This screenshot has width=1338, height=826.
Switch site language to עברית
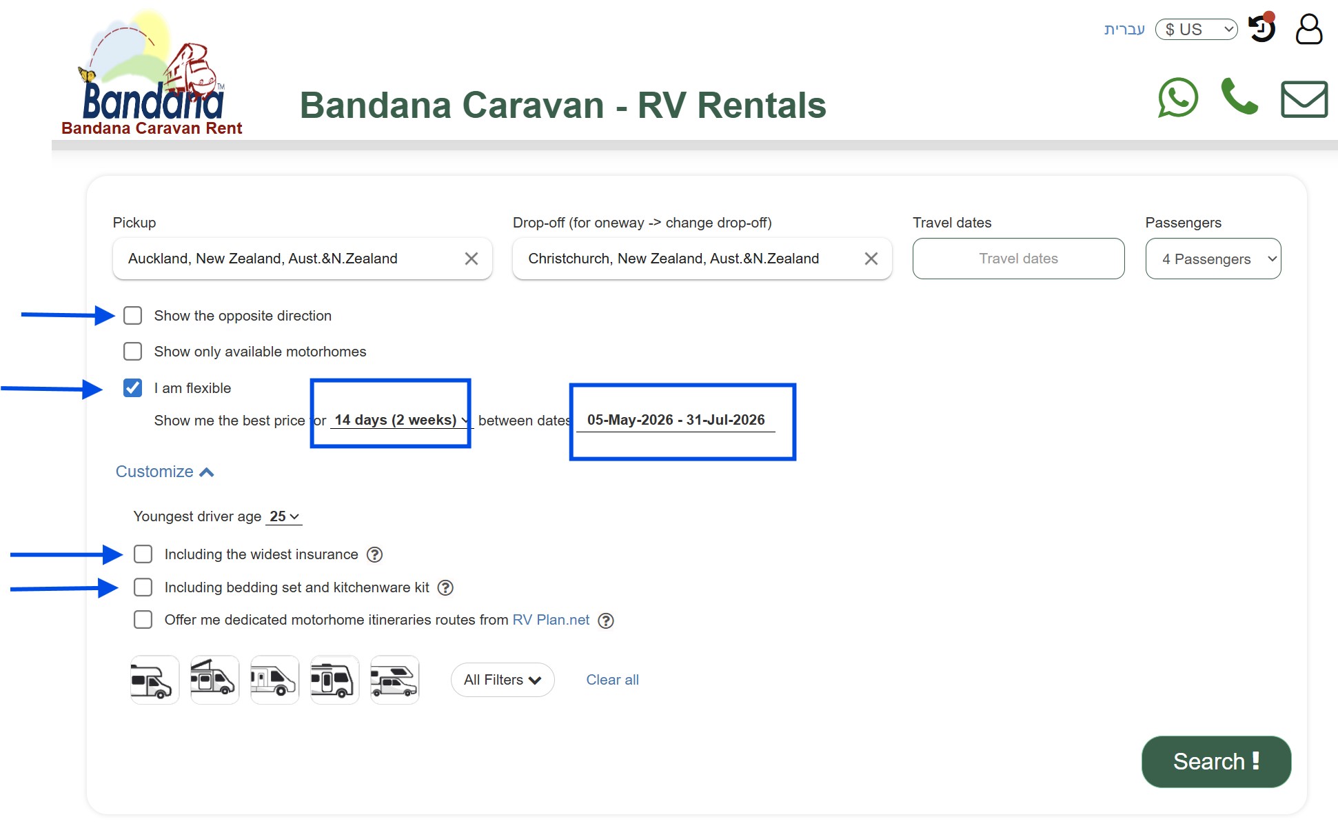point(1124,29)
